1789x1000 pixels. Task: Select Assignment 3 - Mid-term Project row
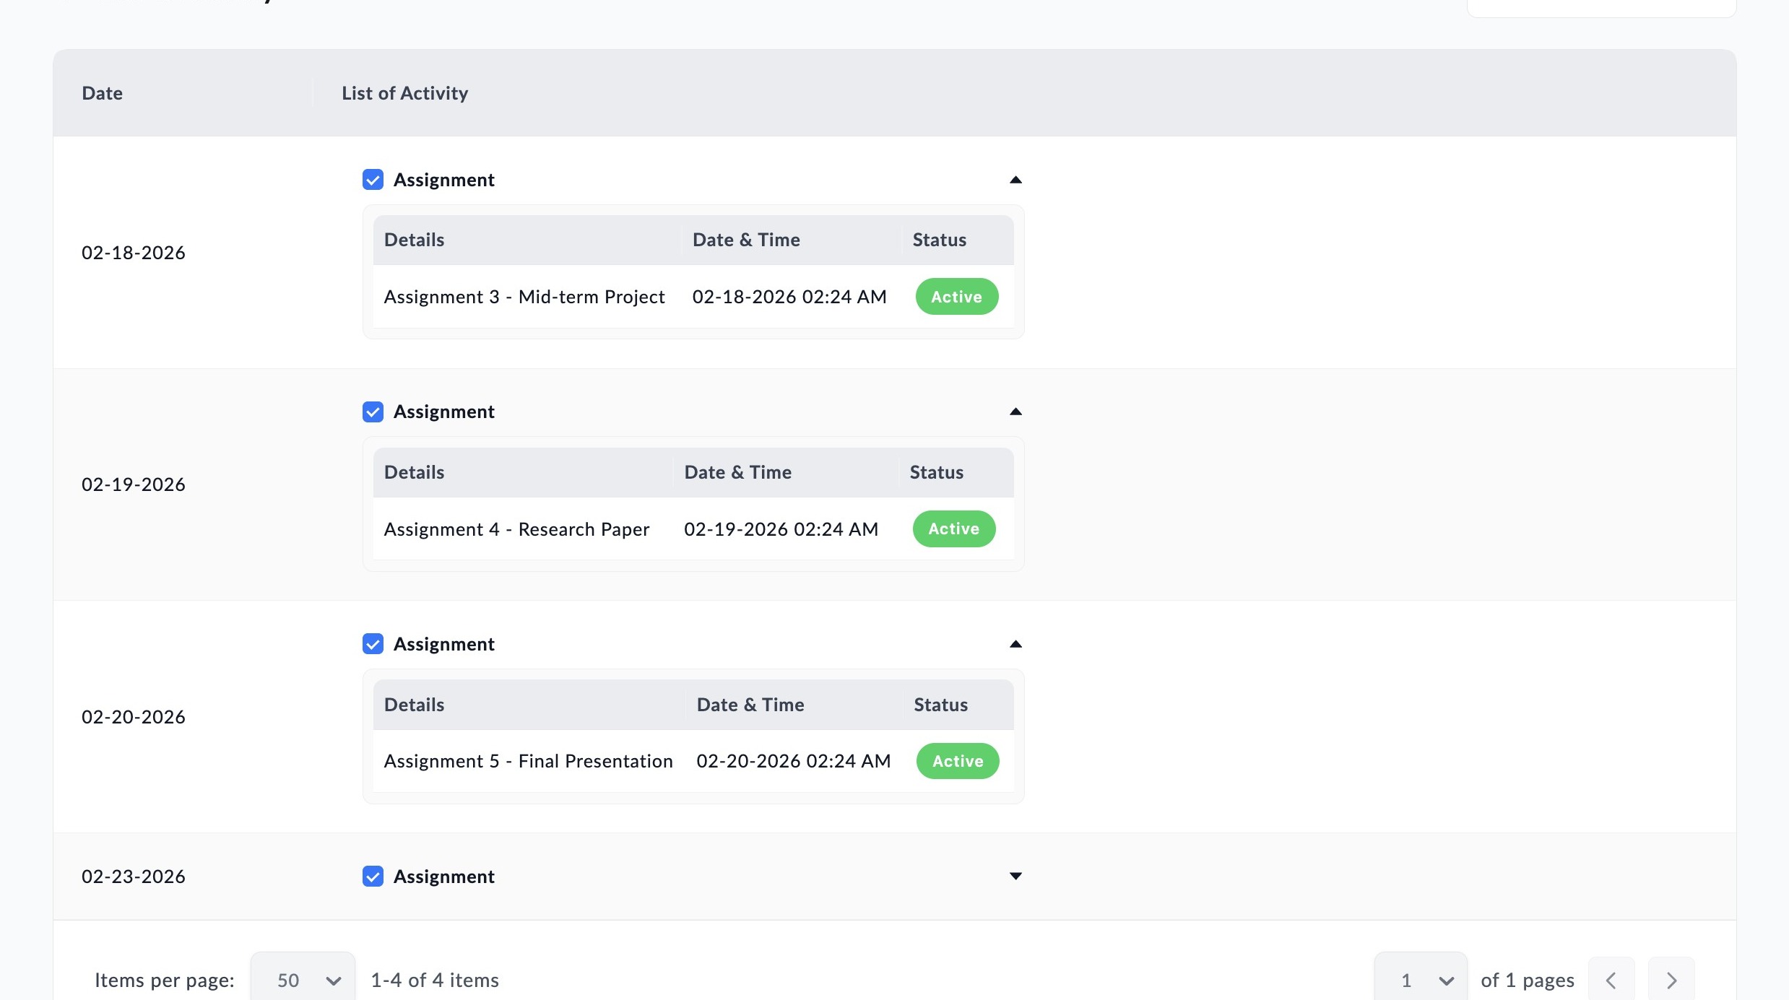click(x=693, y=297)
